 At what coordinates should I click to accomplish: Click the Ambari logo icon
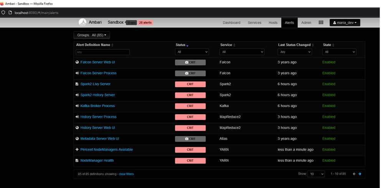coord(83,23)
